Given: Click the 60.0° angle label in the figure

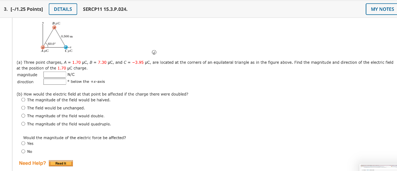Looking at the screenshot, I should (52, 44).
